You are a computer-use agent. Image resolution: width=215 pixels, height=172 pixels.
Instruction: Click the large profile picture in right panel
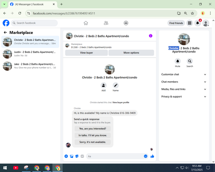pyautogui.click(x=184, y=39)
